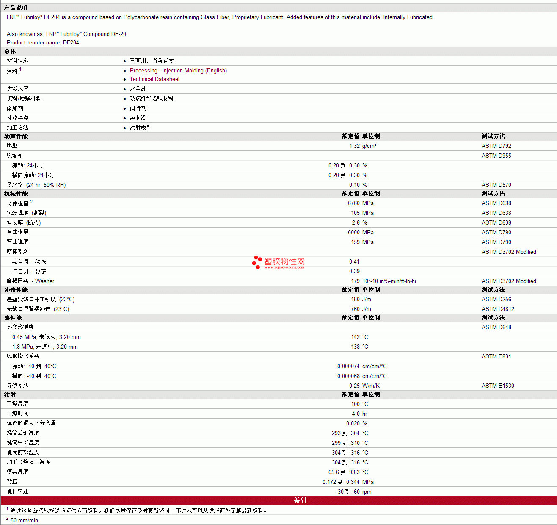Image resolution: width=557 pixels, height=525 pixels.
Task: Open the Technical Datasheet link
Action: pyautogui.click(x=154, y=79)
